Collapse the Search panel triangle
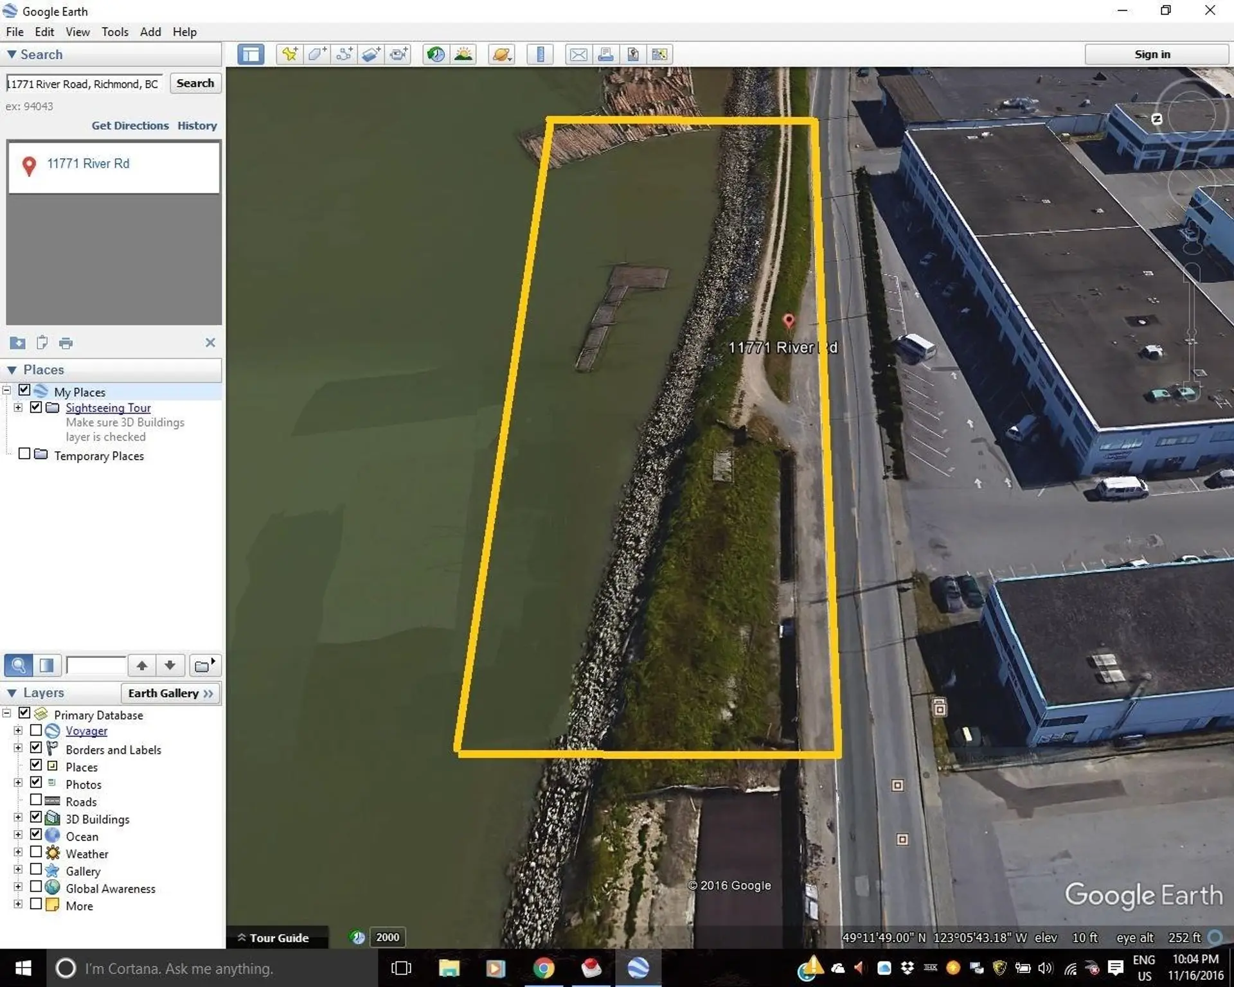The width and height of the screenshot is (1234, 987). coord(12,55)
